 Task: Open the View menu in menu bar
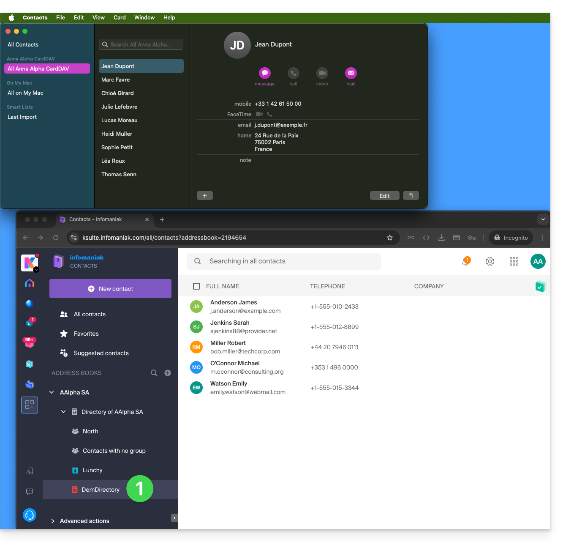98,17
